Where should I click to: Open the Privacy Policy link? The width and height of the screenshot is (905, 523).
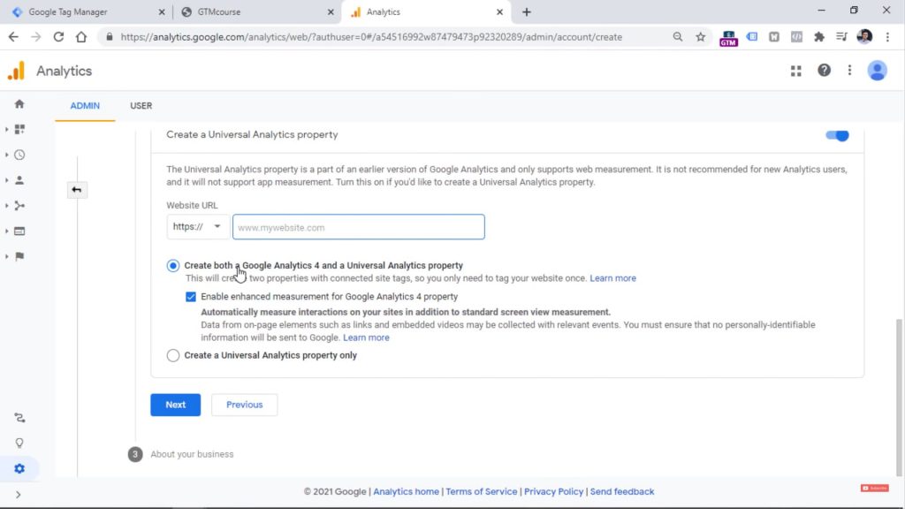point(553,491)
